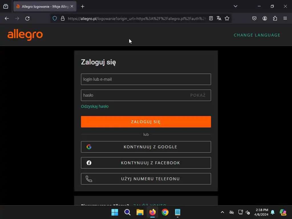Open Firefox account icon
The image size is (292, 219).
(x=265, y=18)
